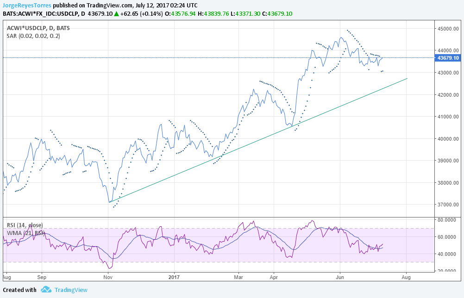Click the Jun label on time axis
The width and height of the screenshot is (464, 298).
coord(340,277)
